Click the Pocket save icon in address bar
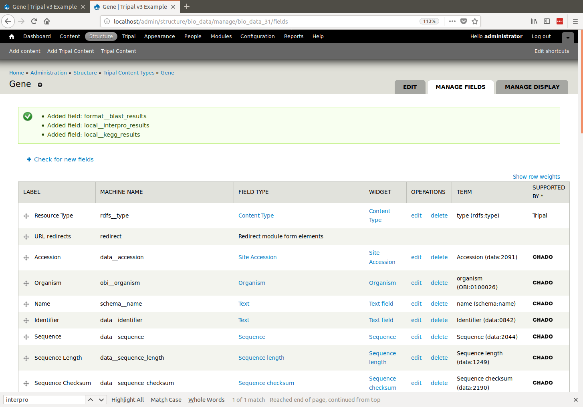 point(464,21)
